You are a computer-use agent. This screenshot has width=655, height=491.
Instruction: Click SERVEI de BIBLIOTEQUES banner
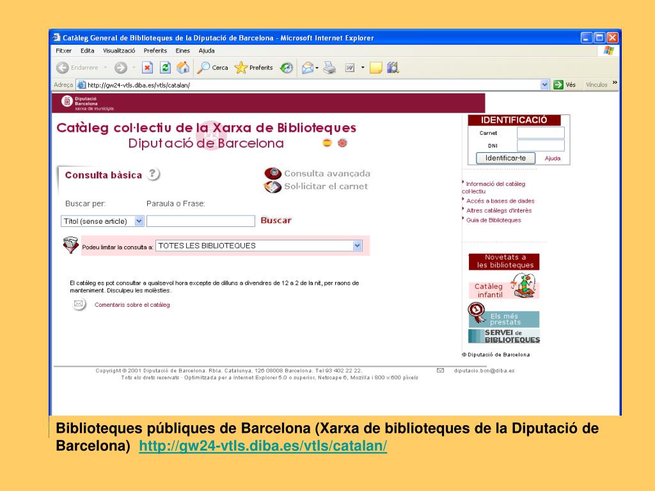[504, 336]
